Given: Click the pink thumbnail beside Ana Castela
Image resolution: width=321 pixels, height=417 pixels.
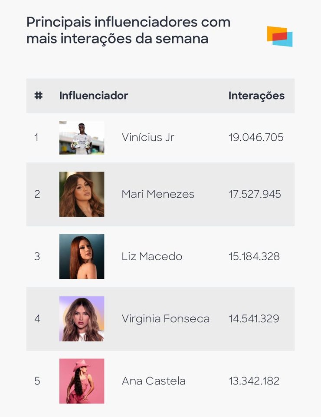Looking at the screenshot, I should point(82,381).
